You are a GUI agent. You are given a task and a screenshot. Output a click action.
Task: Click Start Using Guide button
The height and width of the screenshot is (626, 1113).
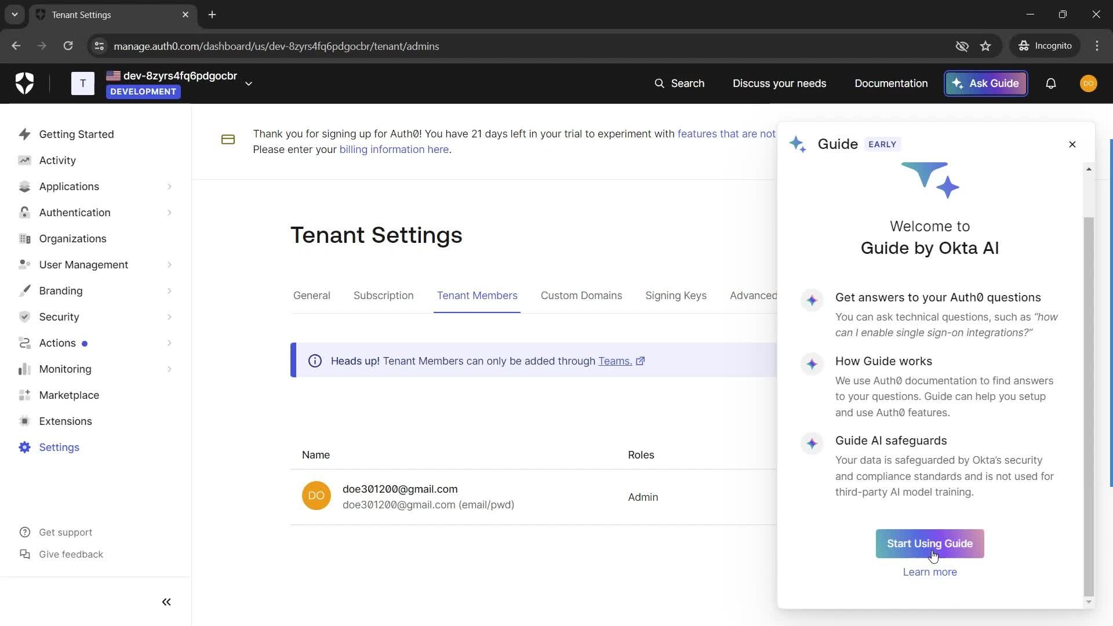pyautogui.click(x=929, y=544)
